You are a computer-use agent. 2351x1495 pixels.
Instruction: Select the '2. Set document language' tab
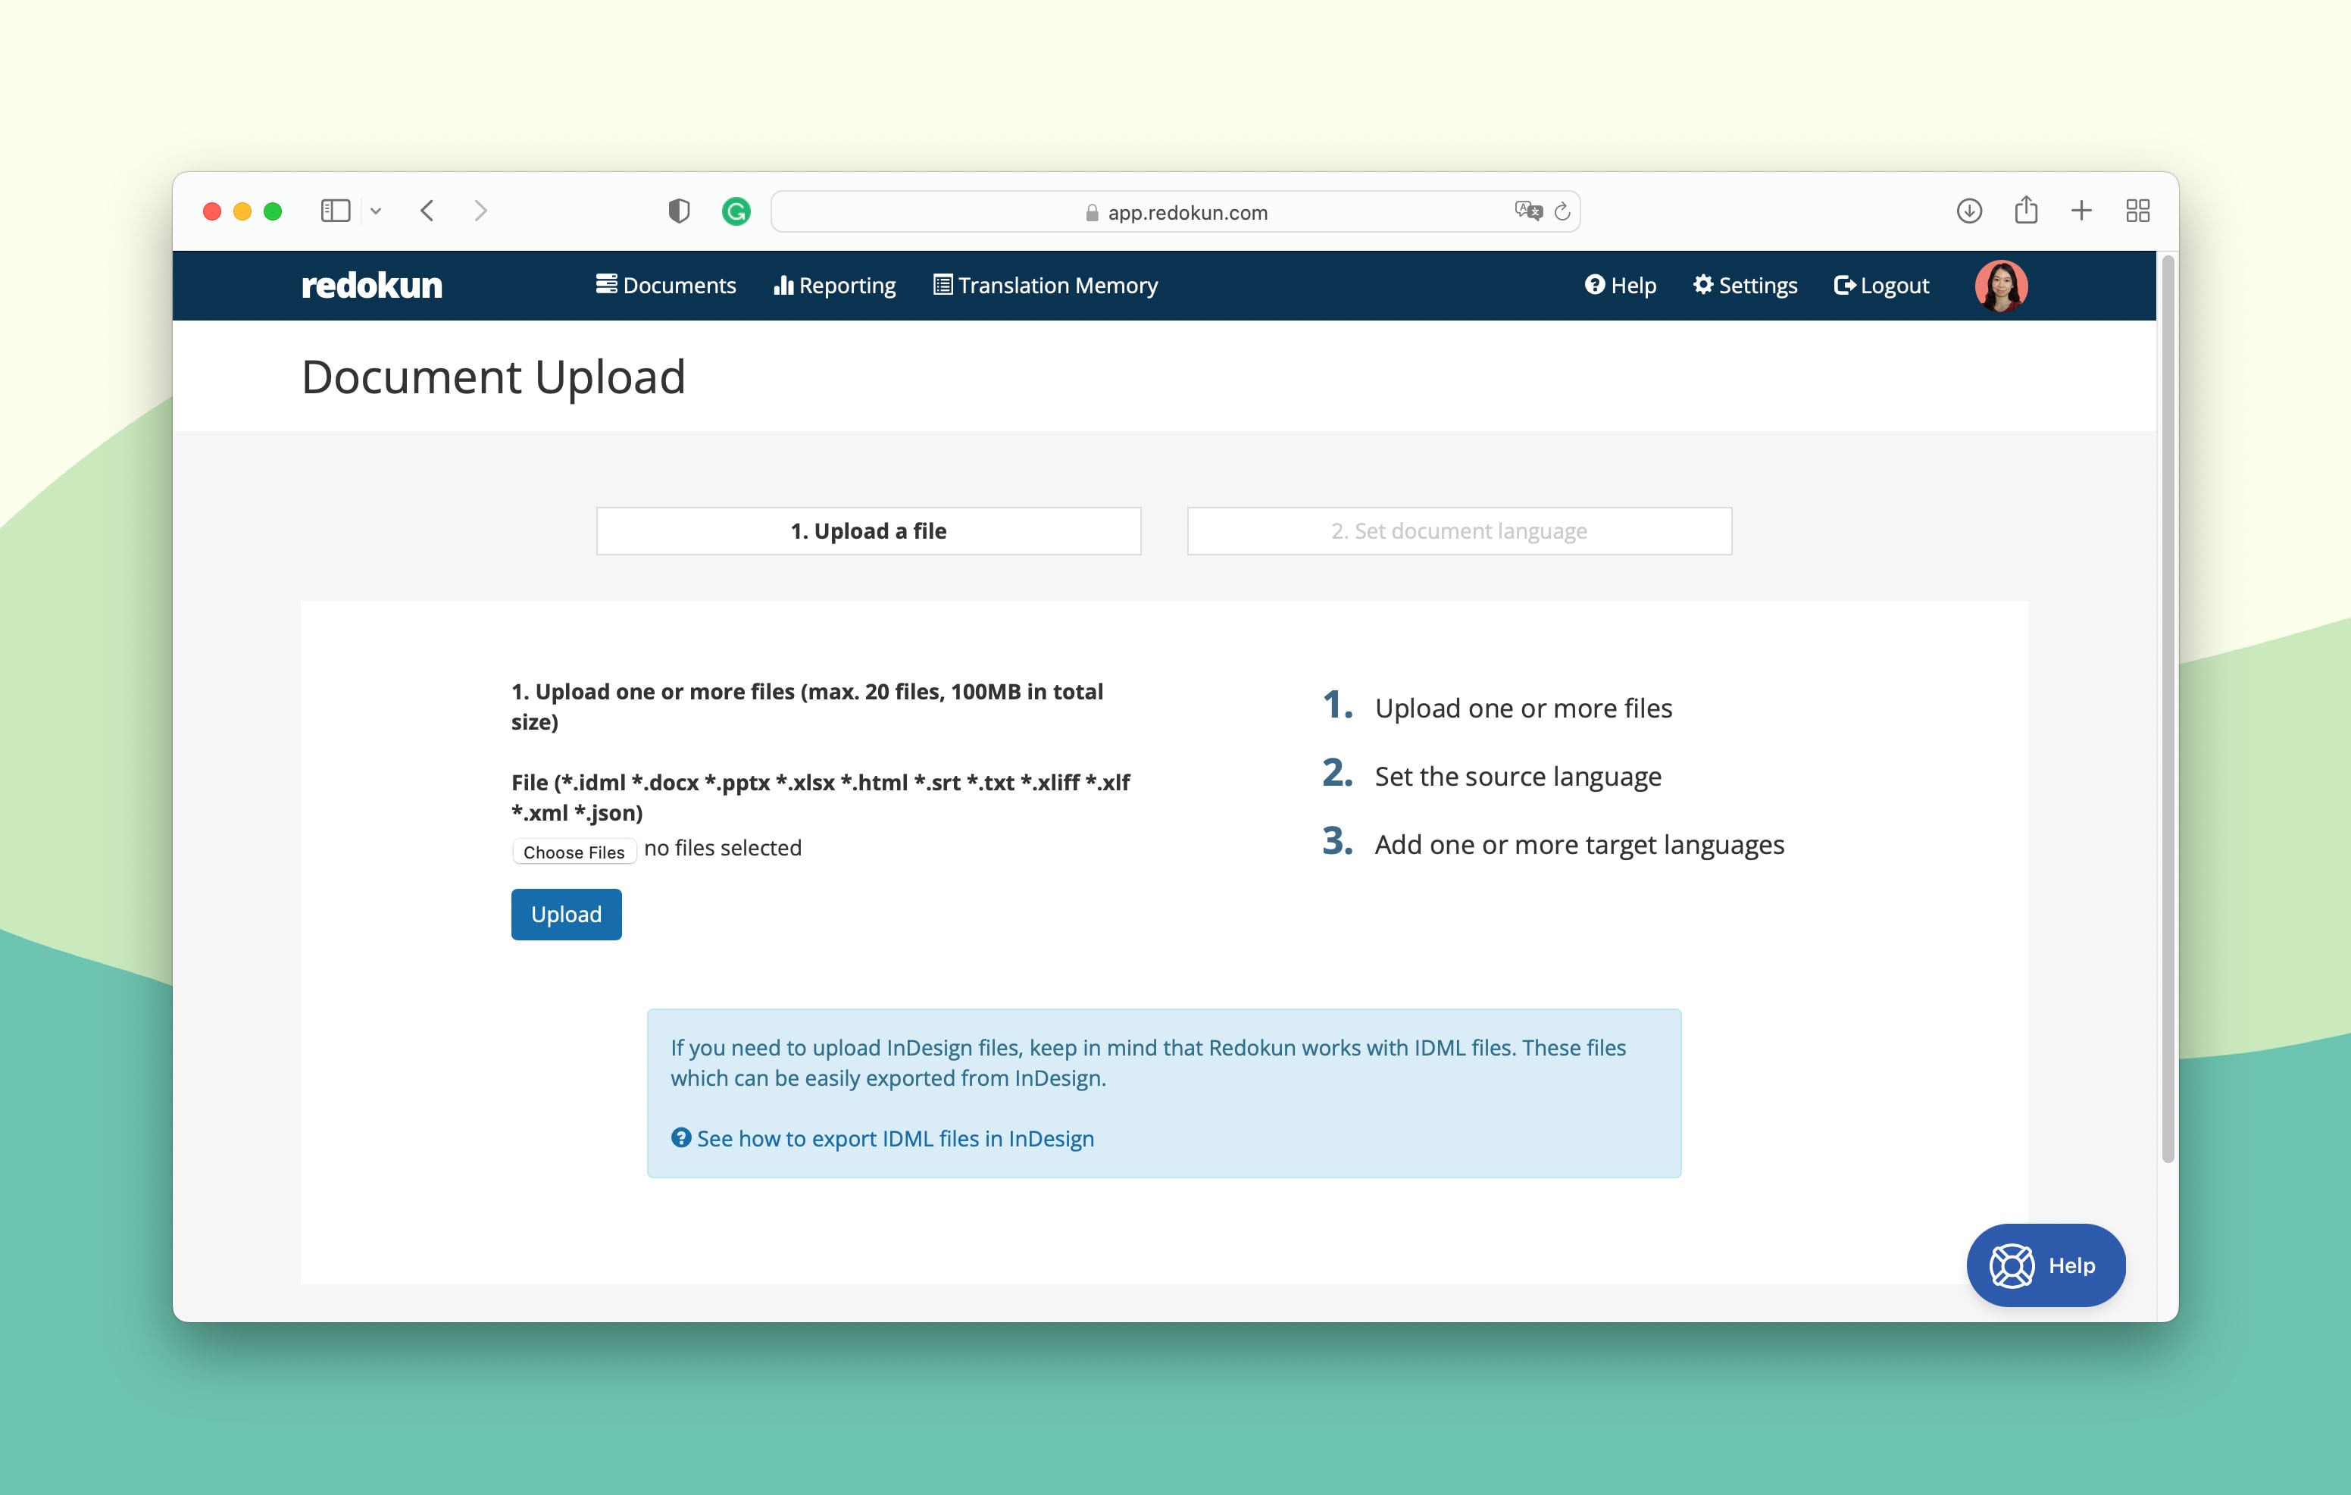[1460, 528]
